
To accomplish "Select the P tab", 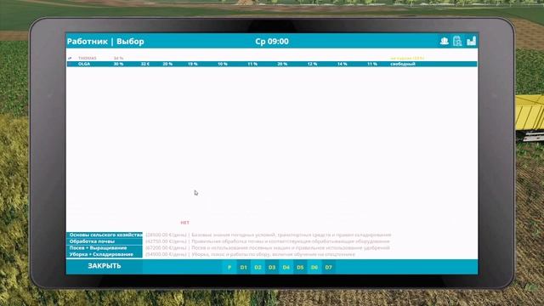I will (x=229, y=267).
